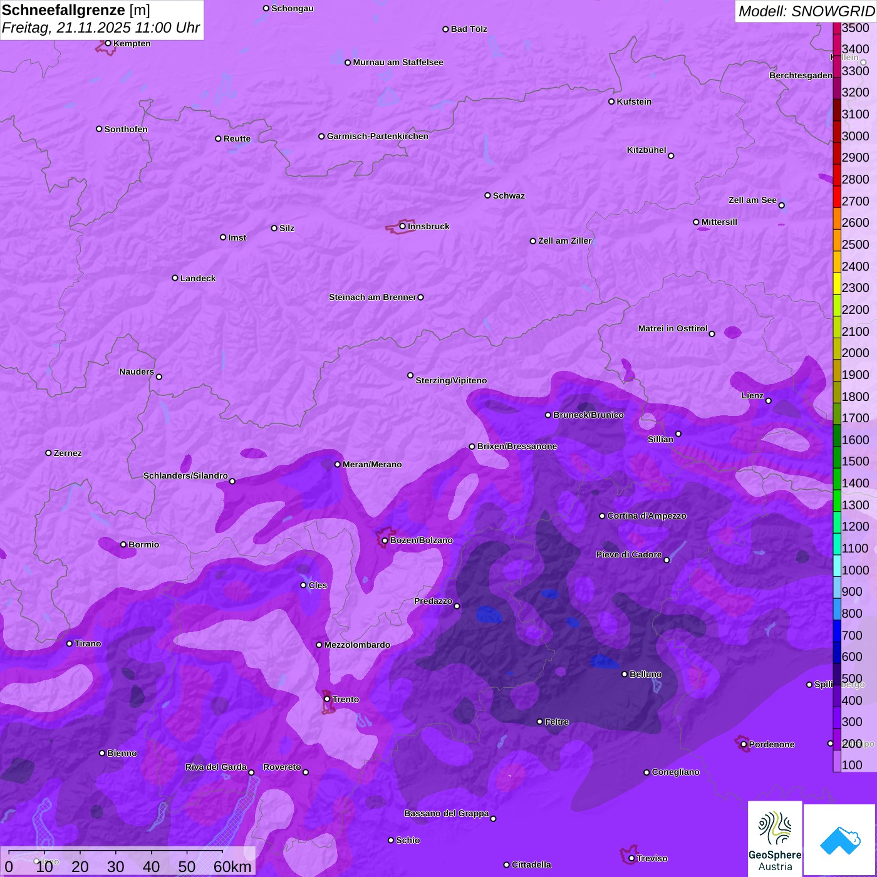Image resolution: width=877 pixels, height=877 pixels.
Task: Click the 'Garmisch-Partenkirchen' label
Action: (378, 136)
